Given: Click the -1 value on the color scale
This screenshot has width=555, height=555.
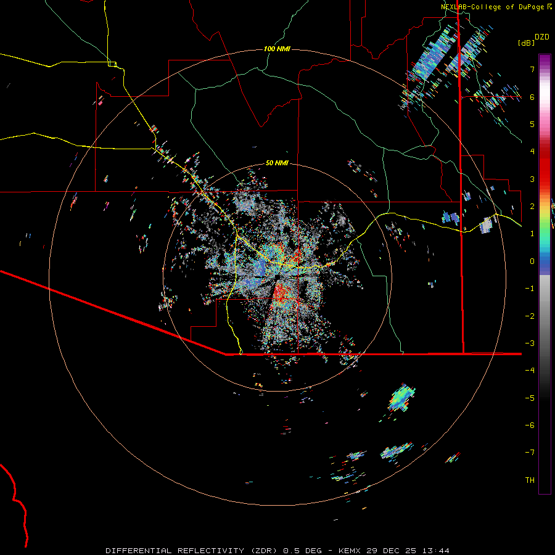Looking at the screenshot, I should point(530,289).
